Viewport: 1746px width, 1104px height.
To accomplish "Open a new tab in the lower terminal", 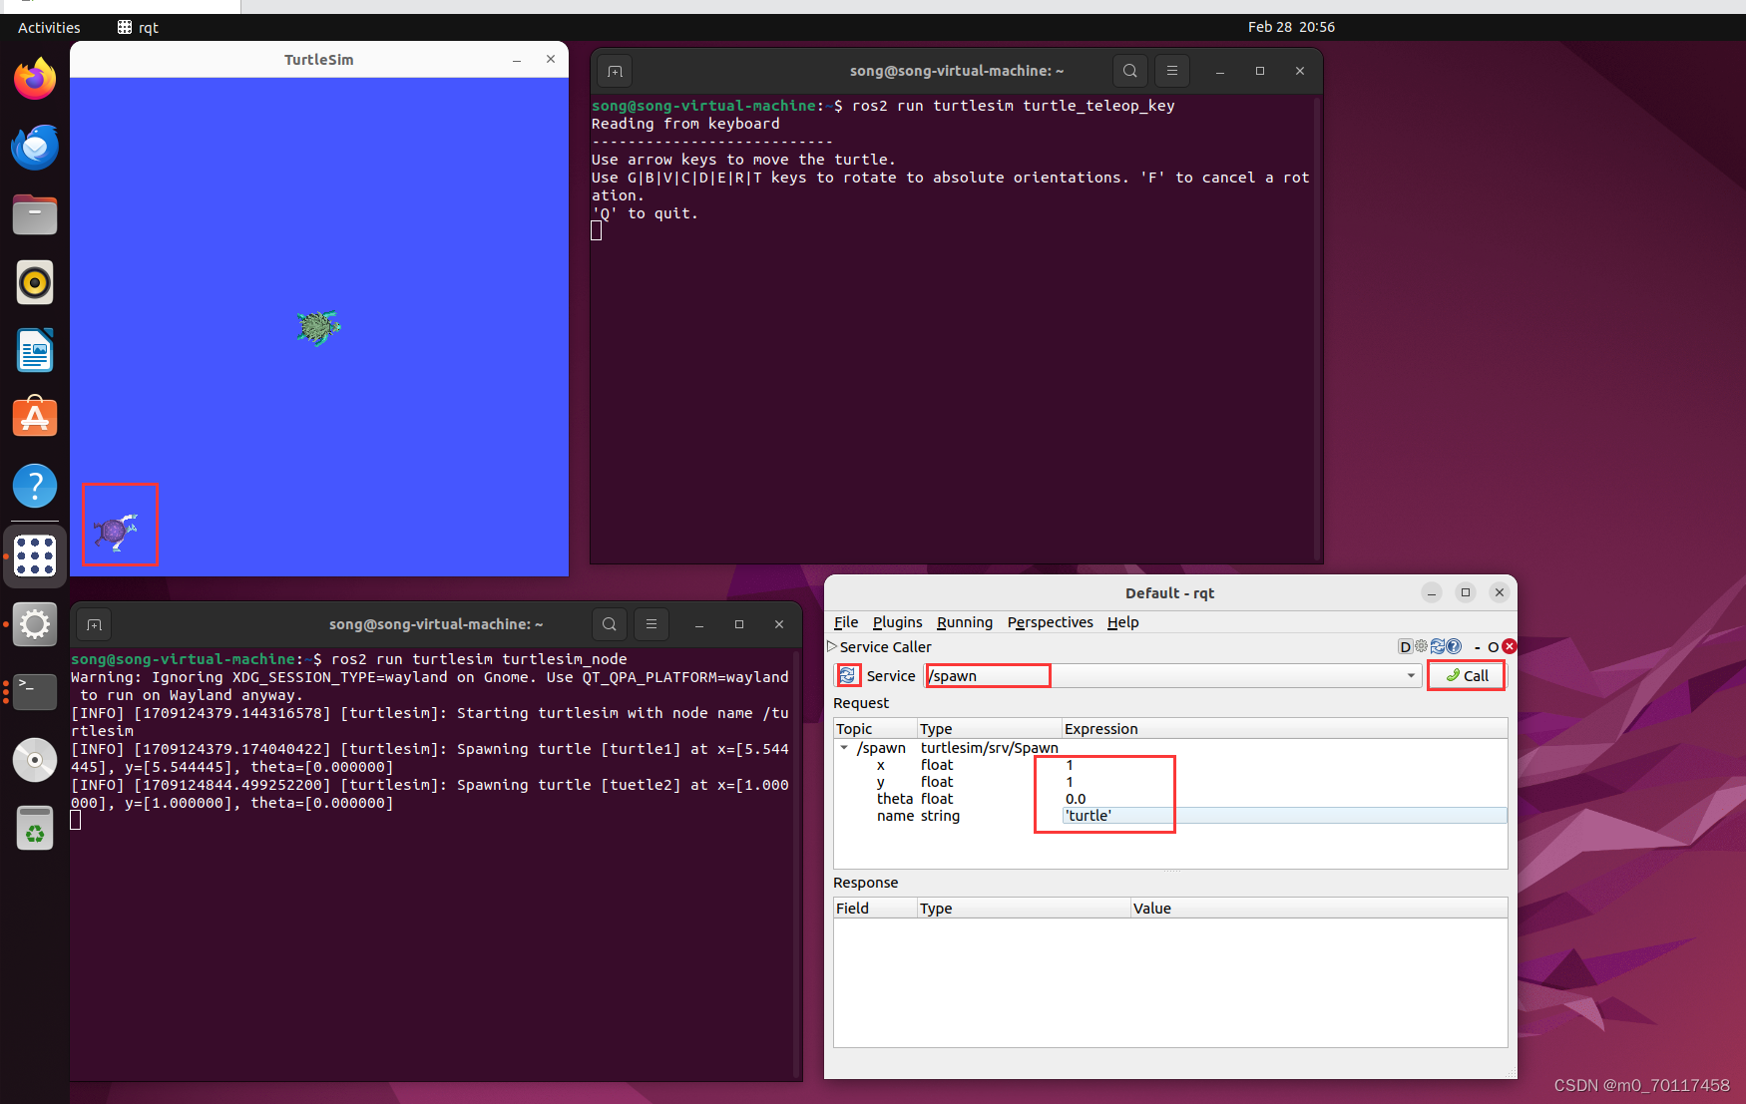I will click(94, 624).
